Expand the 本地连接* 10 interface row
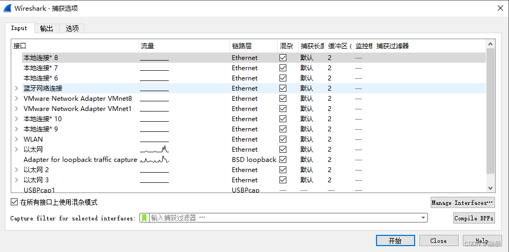 17,119
